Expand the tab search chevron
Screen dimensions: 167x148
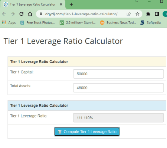click(137, 1)
